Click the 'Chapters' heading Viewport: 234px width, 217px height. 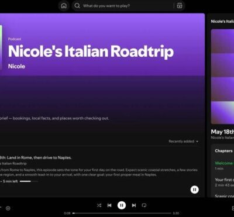coord(223,151)
